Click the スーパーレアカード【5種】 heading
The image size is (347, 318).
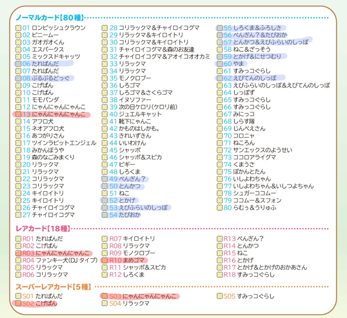53,287
